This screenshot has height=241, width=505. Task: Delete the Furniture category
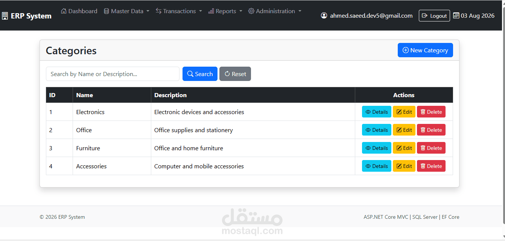pos(431,148)
